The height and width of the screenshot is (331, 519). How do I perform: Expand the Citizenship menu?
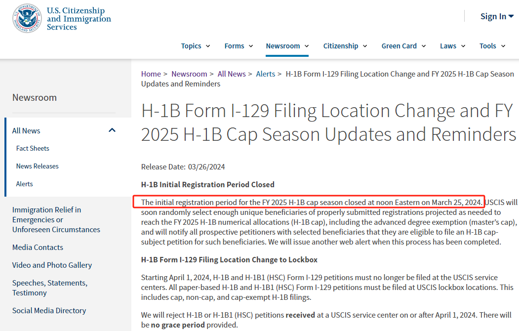345,46
